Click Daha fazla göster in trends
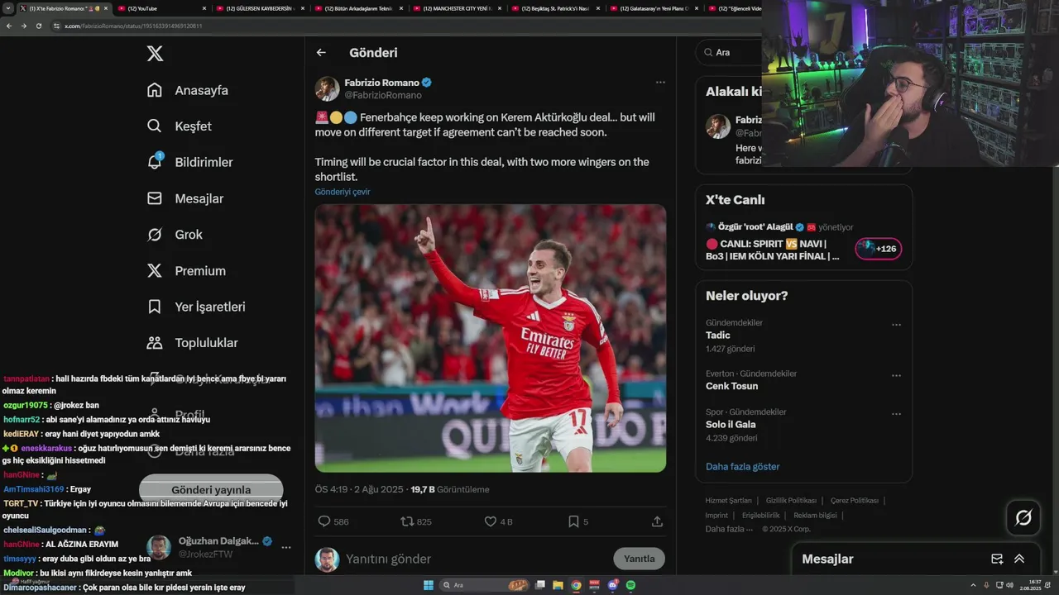 pyautogui.click(x=742, y=467)
